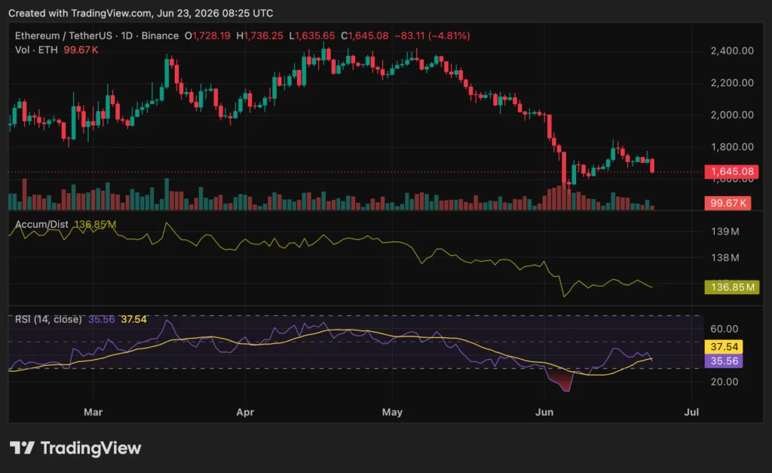Click the high price value 1,736.25
The width and height of the screenshot is (772, 473).
[264, 36]
